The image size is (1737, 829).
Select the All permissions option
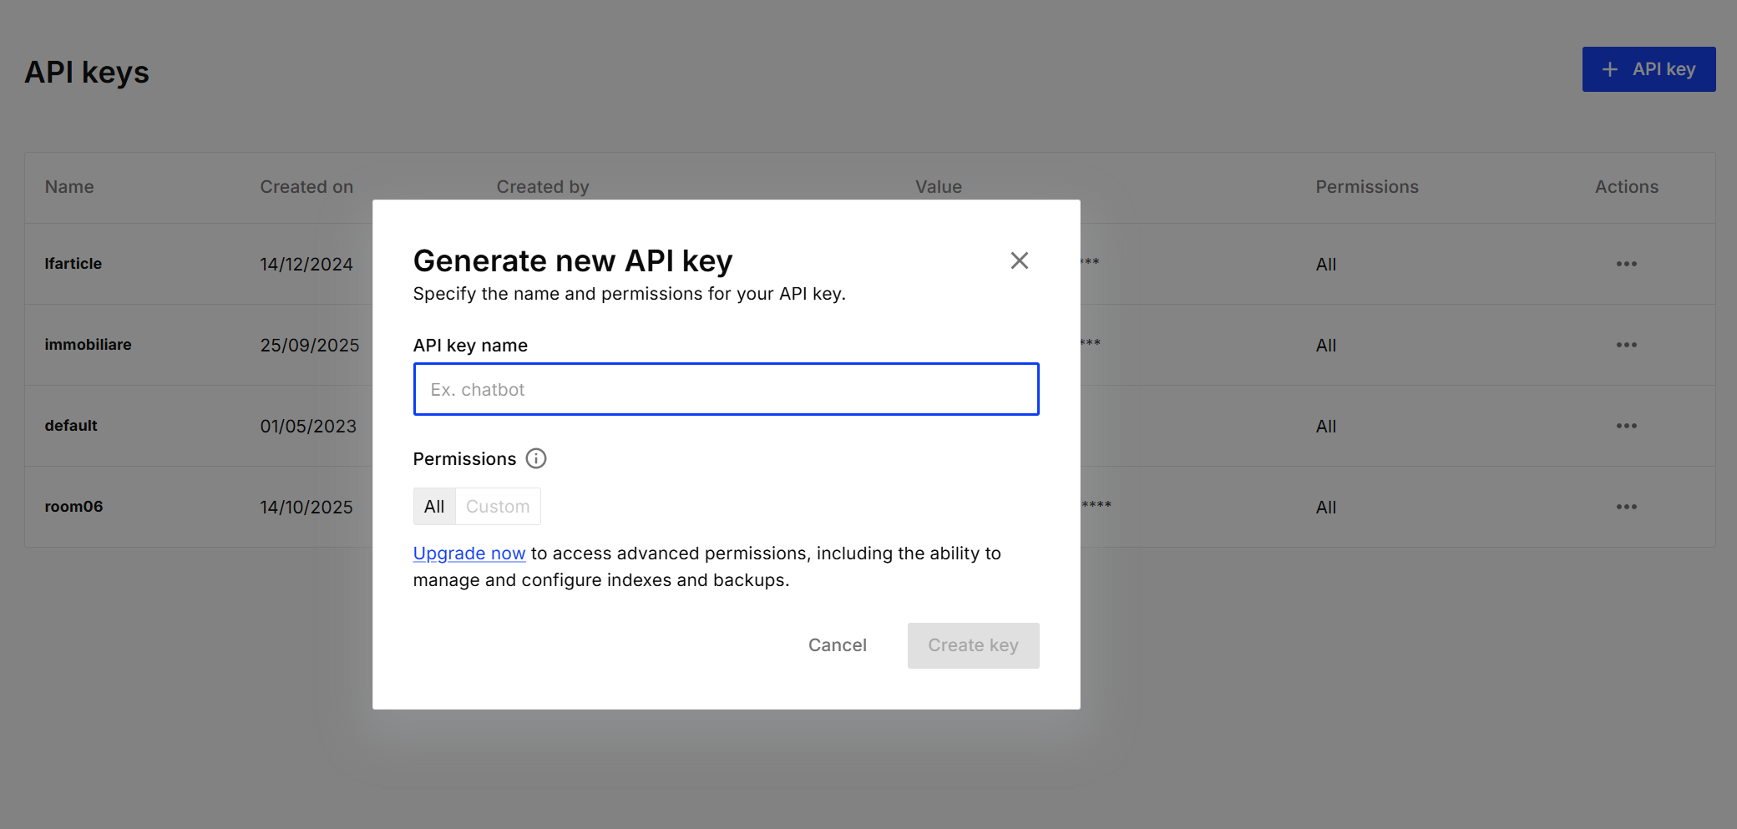click(434, 507)
